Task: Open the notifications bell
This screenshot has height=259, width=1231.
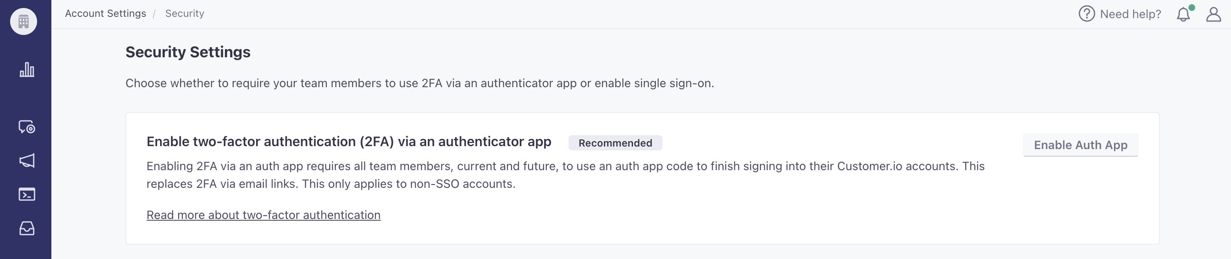Action: pos(1183,14)
